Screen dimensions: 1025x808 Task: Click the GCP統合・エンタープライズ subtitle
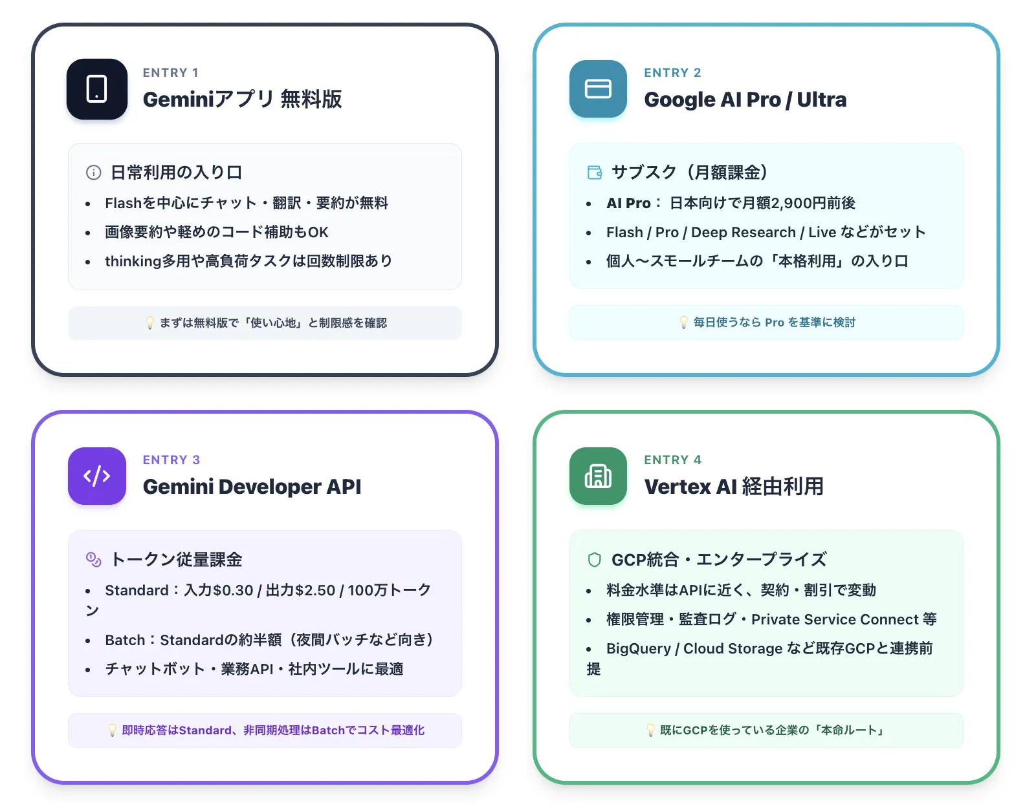click(x=720, y=560)
